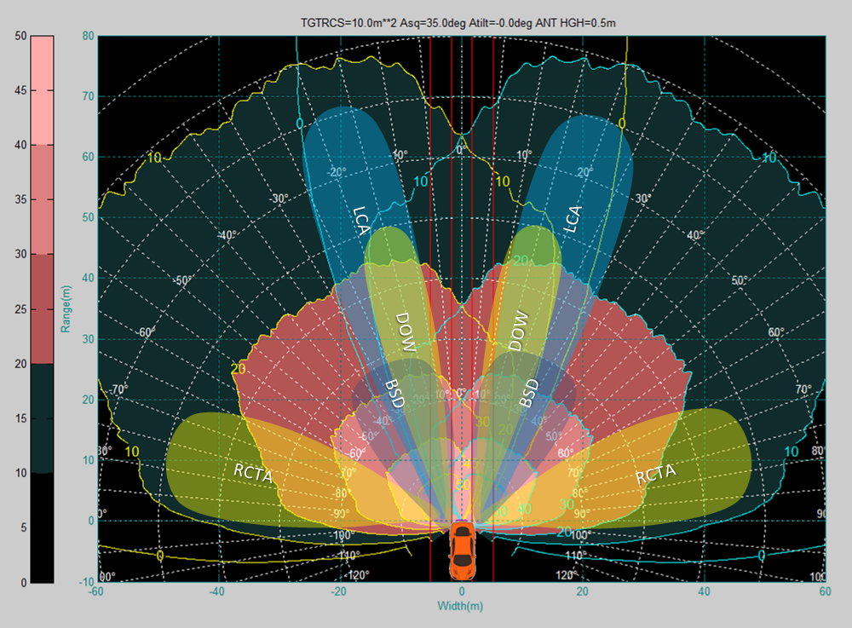Select the right RCTA zone label

[x=655, y=474]
